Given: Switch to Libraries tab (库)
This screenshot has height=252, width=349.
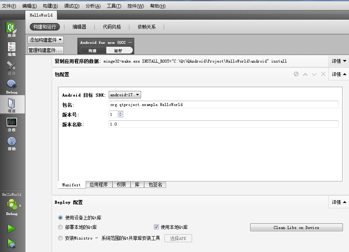Looking at the screenshot, I should click(137, 184).
